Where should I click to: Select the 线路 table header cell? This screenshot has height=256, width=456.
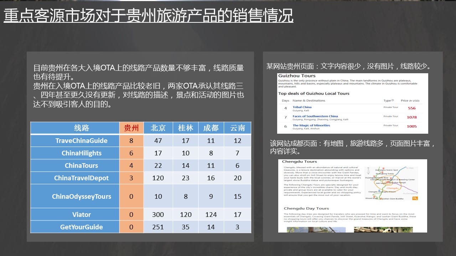(x=75, y=128)
